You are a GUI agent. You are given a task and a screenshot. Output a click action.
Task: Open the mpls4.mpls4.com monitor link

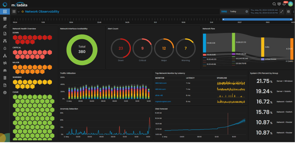coord(163,101)
